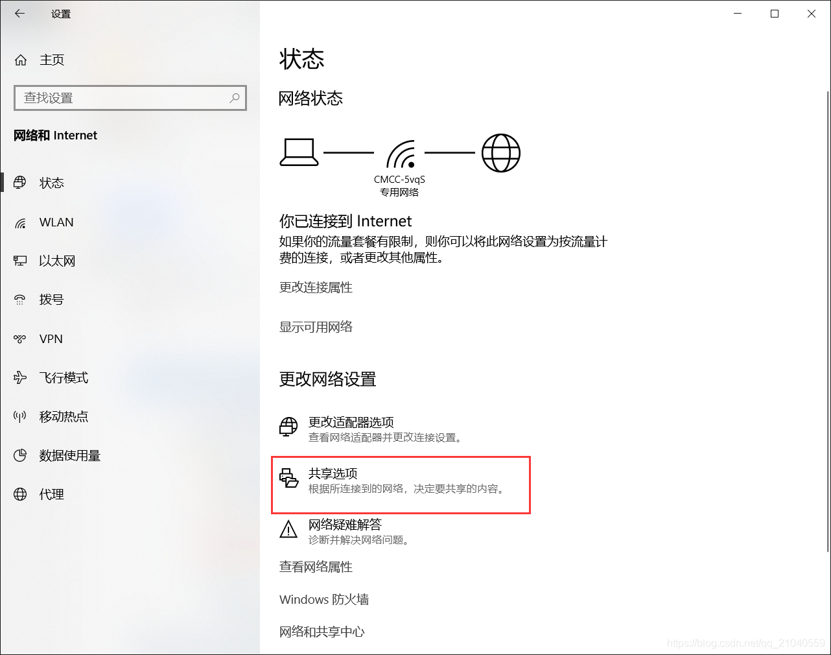Open Windows 防火墙 settings
The height and width of the screenshot is (655, 831).
pos(323,599)
